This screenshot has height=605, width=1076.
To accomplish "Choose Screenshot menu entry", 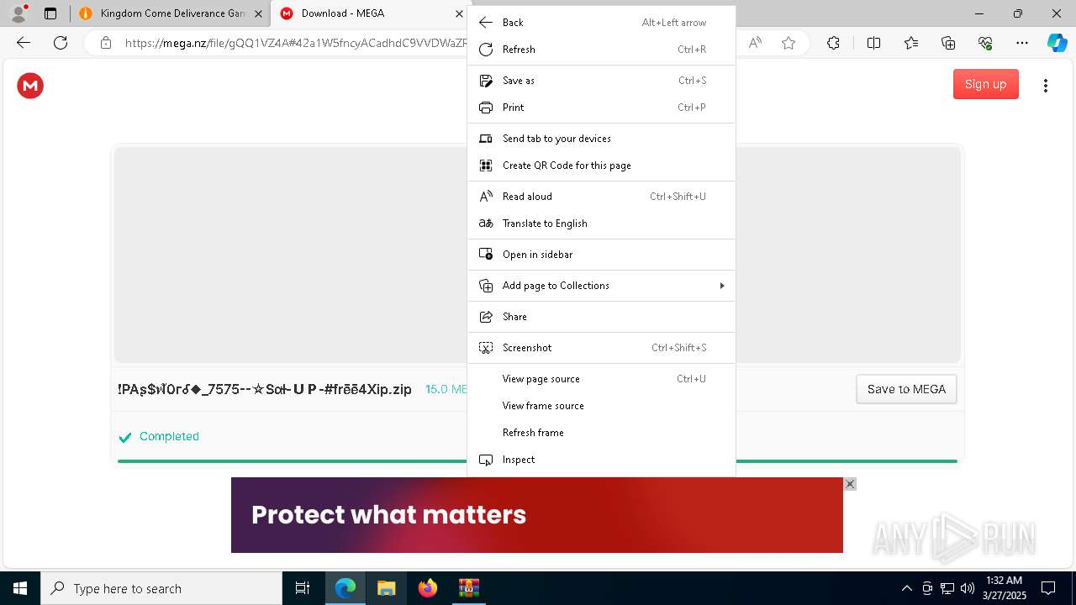I will pyautogui.click(x=601, y=348).
